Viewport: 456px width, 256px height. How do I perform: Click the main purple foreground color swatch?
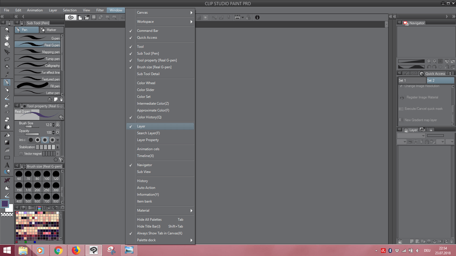pos(5,203)
